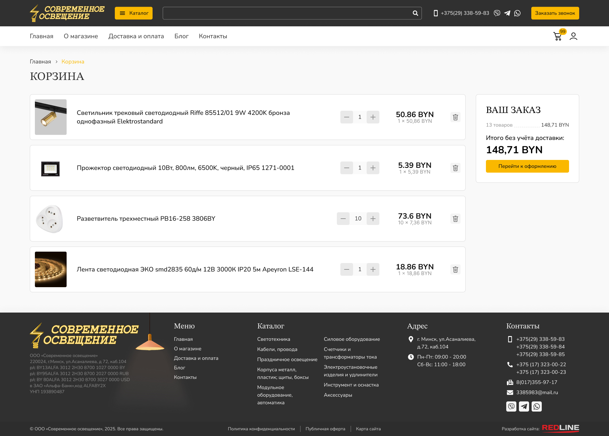The image size is (609, 436).
Task: Delete the three-way splitter item
Action: (x=455, y=219)
